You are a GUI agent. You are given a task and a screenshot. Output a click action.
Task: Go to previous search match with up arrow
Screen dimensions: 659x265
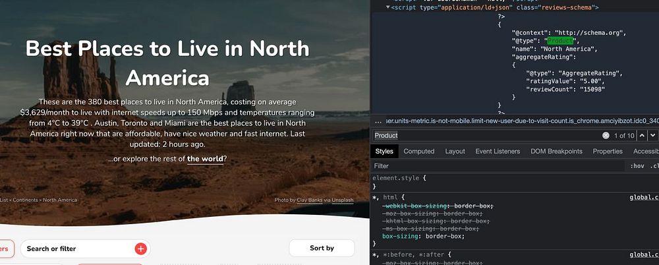[x=642, y=135]
